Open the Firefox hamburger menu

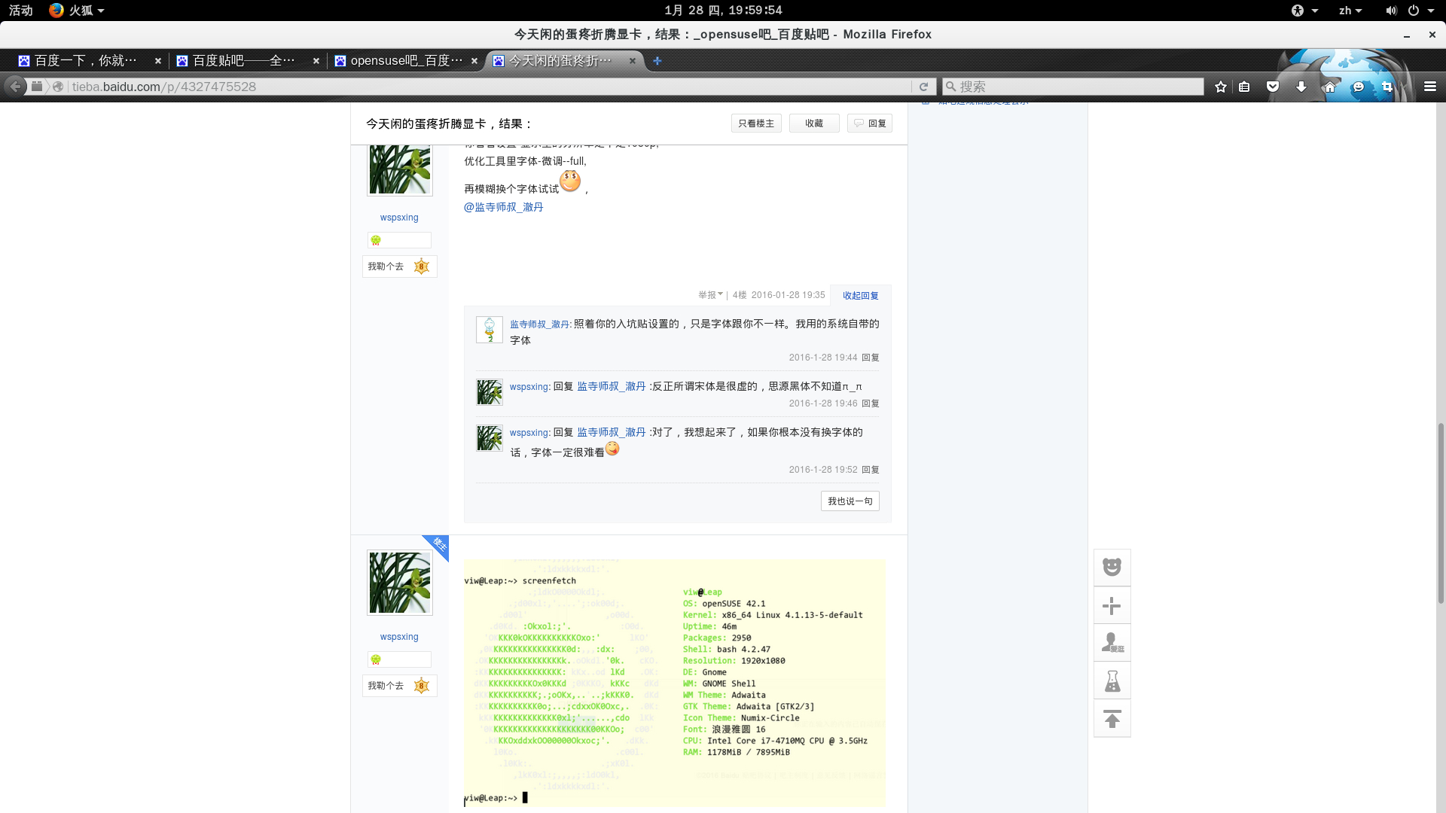coord(1430,87)
